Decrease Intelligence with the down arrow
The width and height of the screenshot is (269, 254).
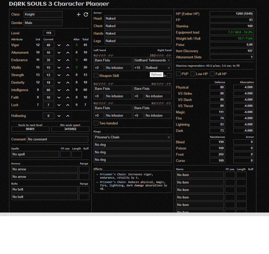59,90
